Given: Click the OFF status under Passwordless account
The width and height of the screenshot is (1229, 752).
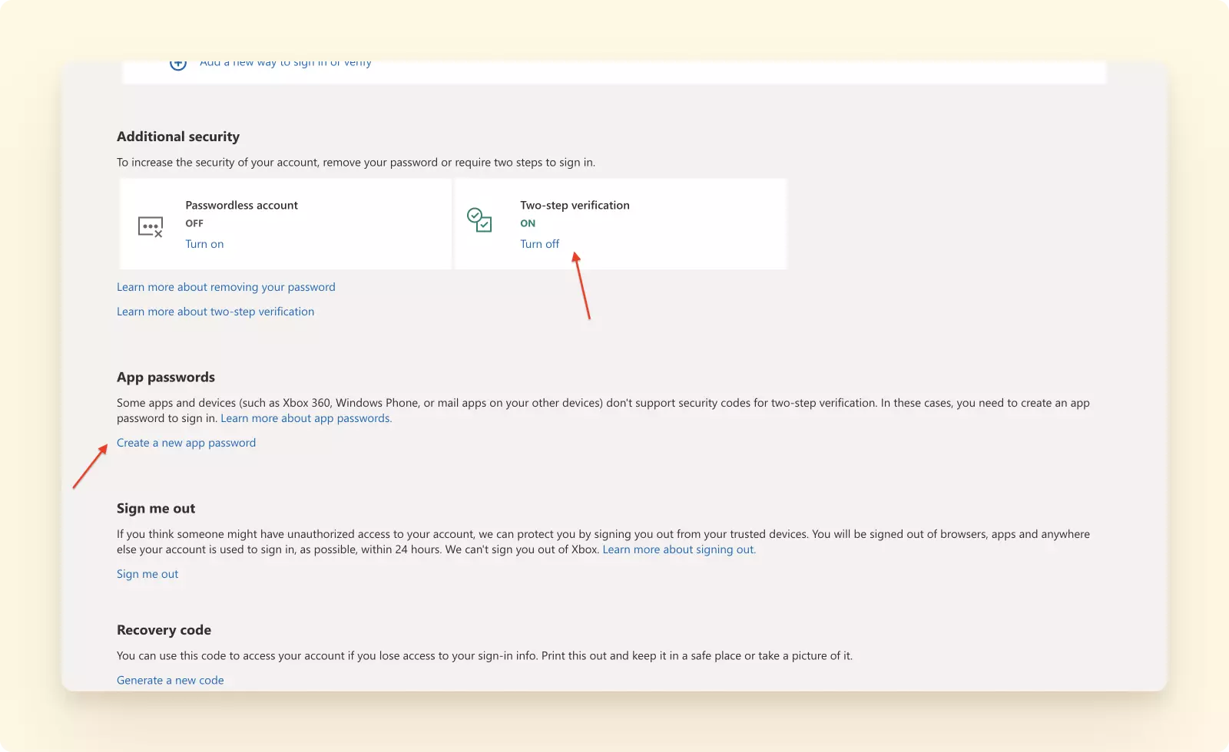Looking at the screenshot, I should [x=194, y=223].
